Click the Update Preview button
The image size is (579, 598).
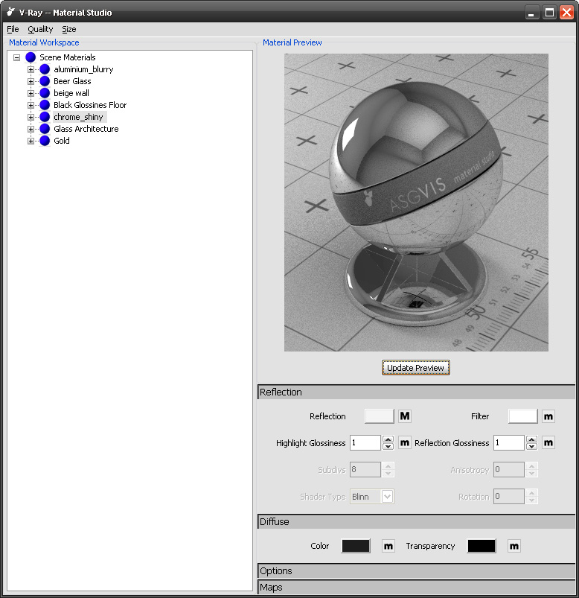pyautogui.click(x=416, y=368)
